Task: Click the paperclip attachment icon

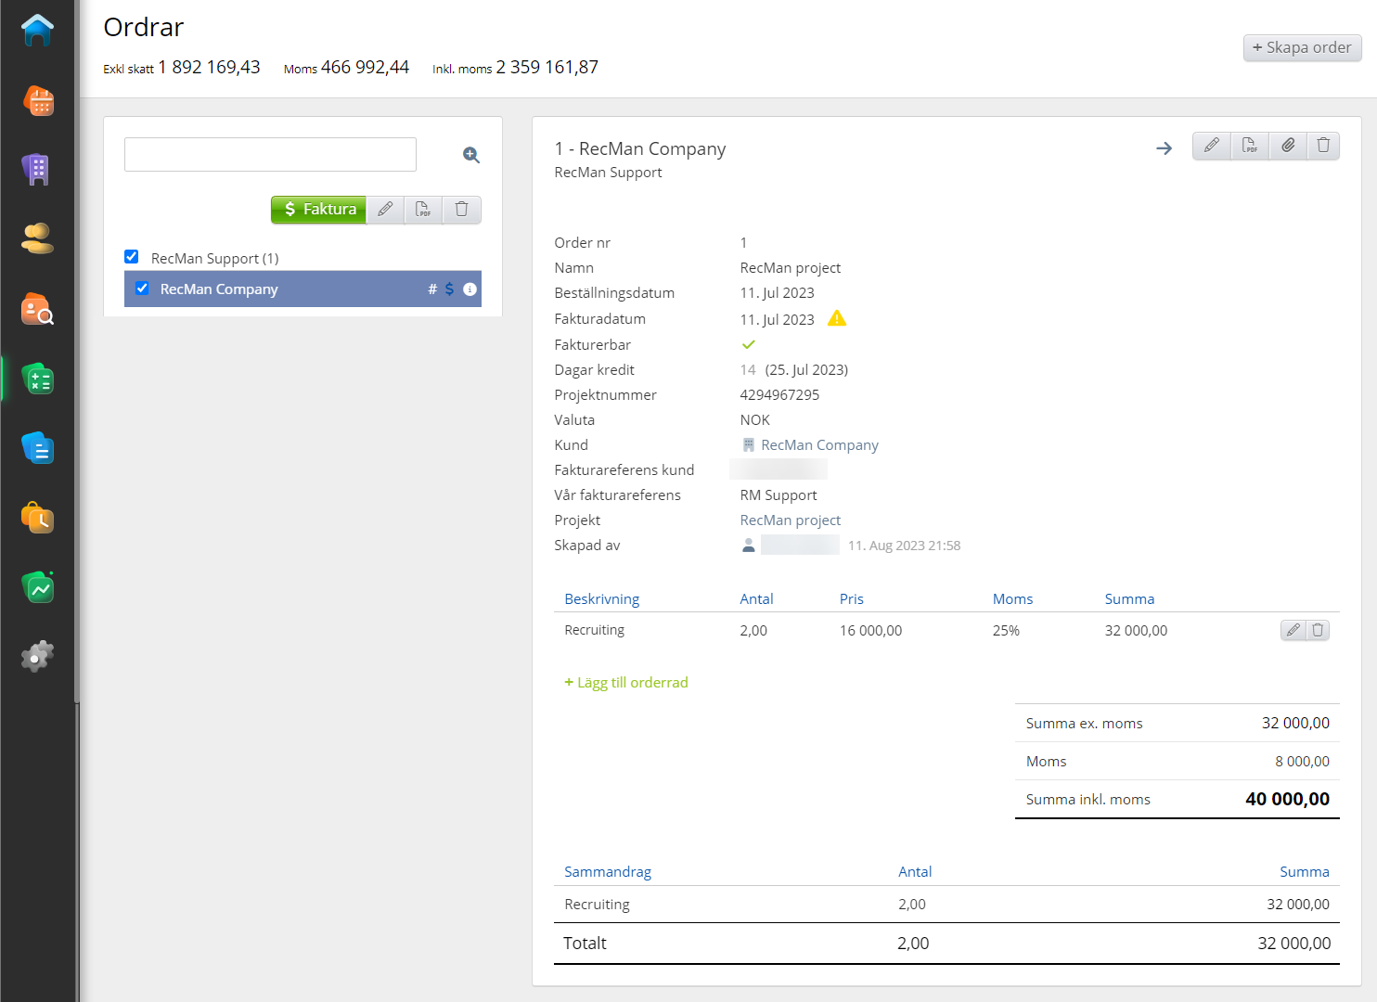Action: (1288, 146)
